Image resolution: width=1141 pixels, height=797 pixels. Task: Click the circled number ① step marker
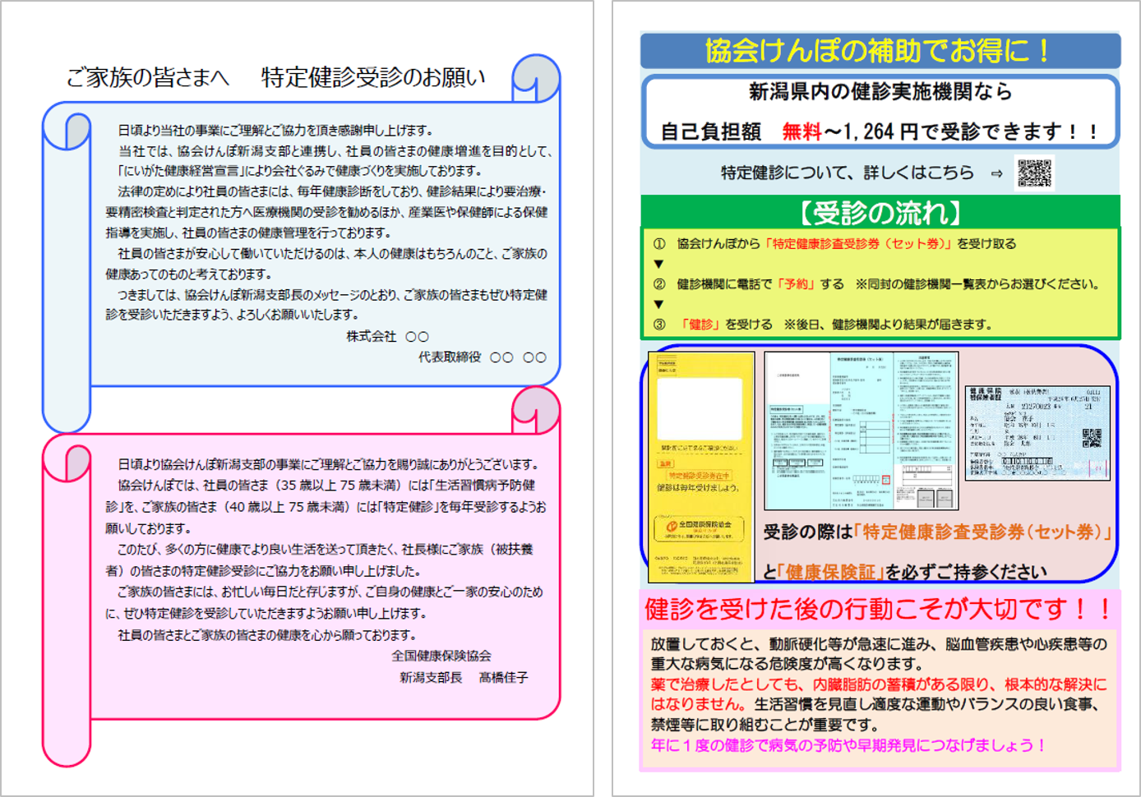659,244
